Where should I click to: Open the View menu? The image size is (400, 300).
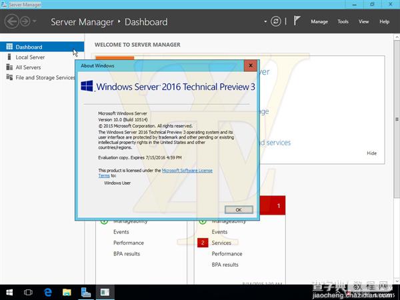coord(363,22)
